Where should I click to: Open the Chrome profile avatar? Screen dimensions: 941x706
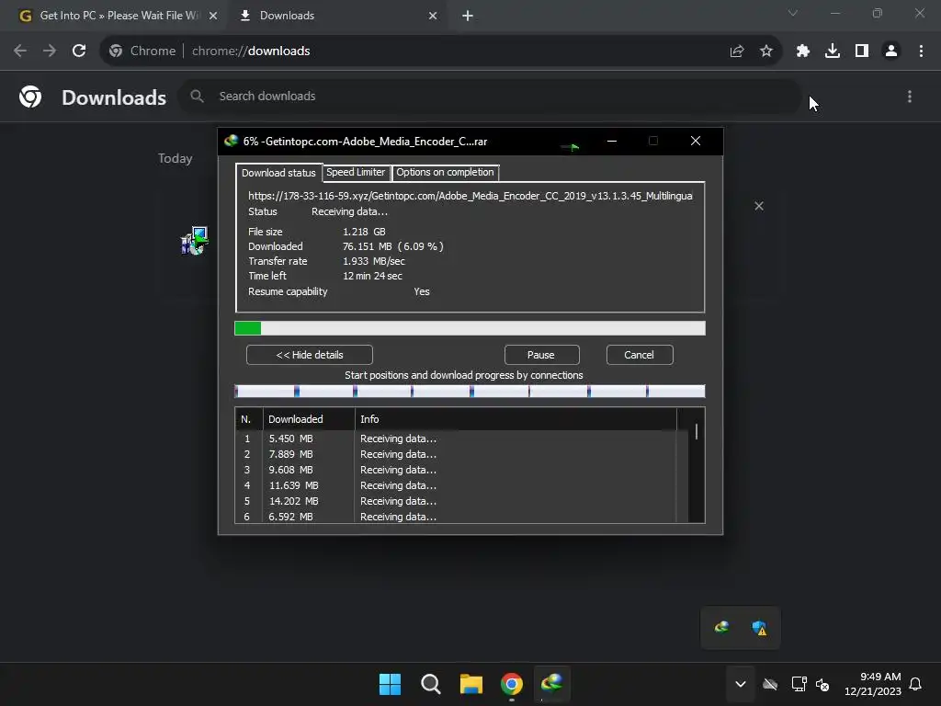891,51
